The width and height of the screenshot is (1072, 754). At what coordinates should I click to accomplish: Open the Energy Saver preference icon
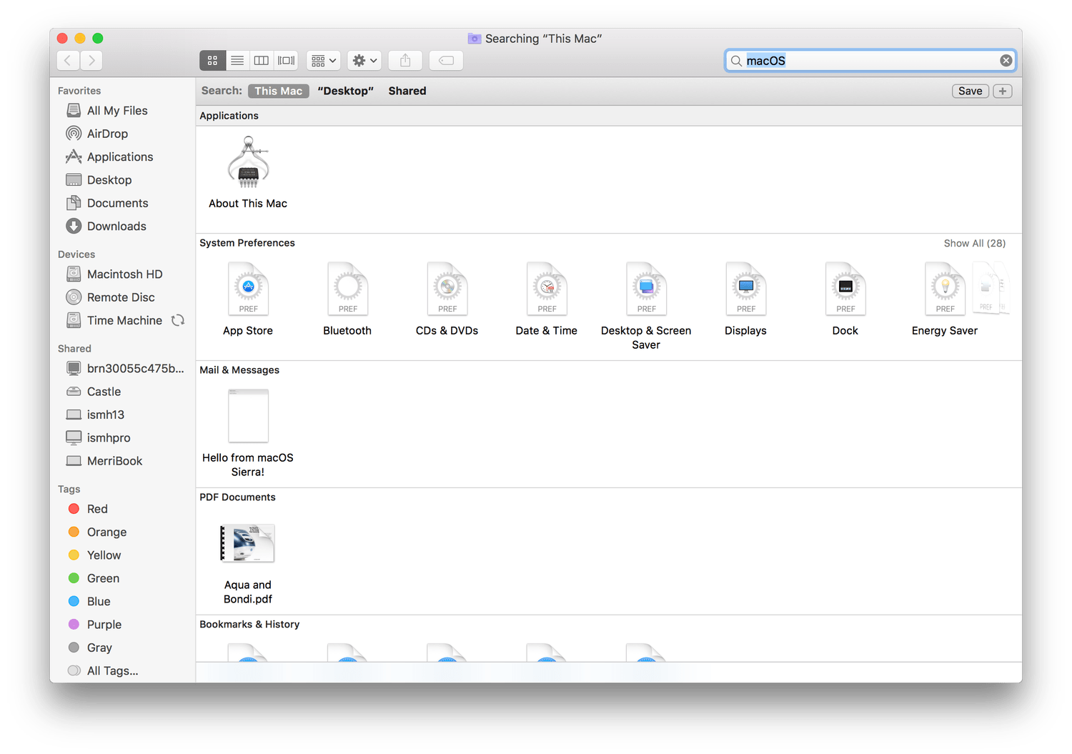(944, 289)
